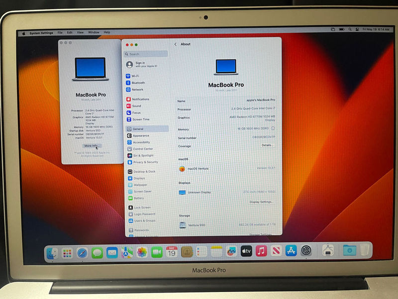Viewport: 398px width, 299px height.
Task: Open Siri & Spotlight settings
Action: pos(141,155)
